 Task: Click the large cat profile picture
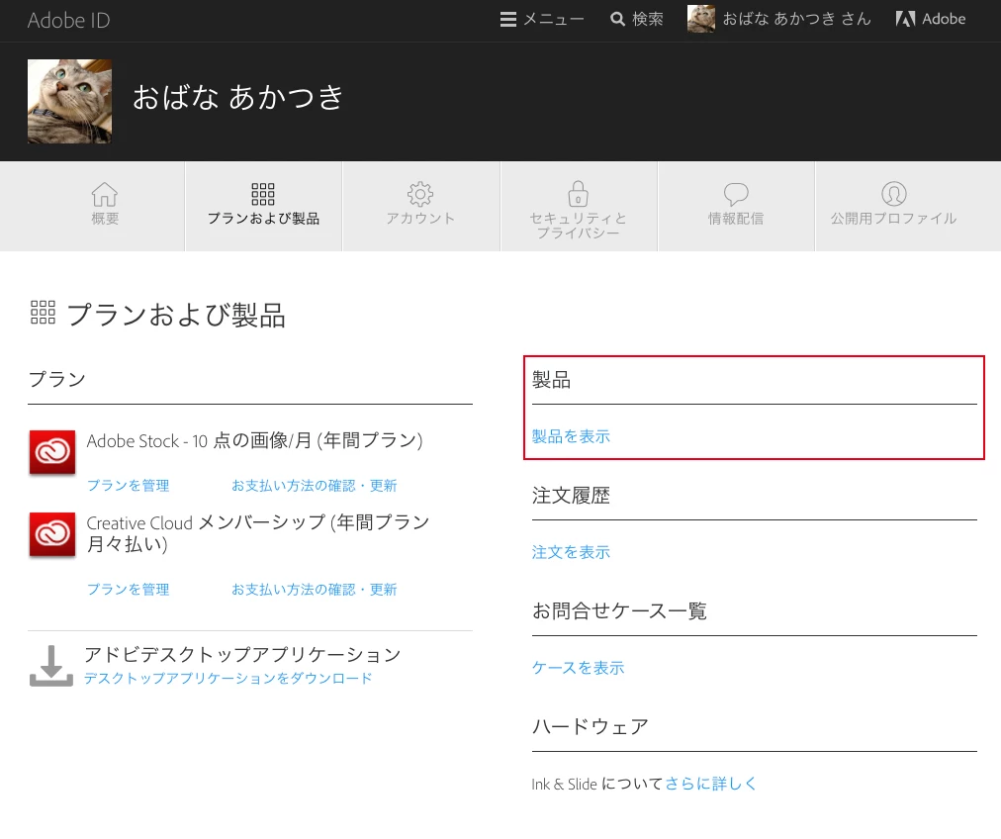(69, 101)
